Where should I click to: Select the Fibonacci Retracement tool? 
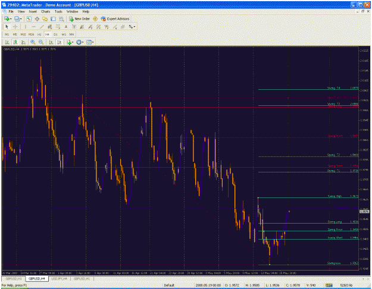coord(58,27)
